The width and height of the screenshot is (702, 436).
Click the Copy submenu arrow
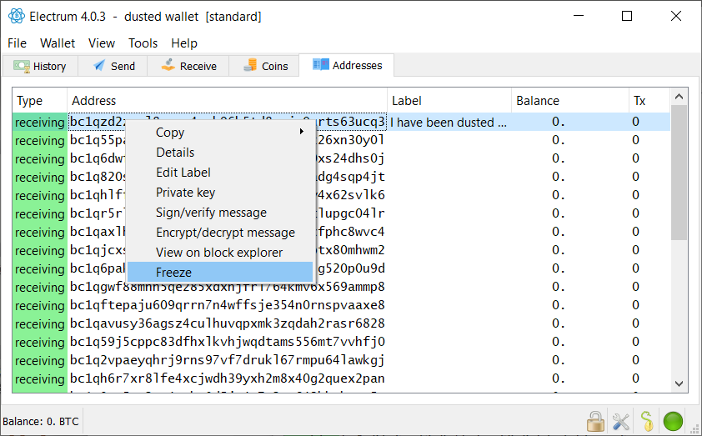click(x=302, y=132)
